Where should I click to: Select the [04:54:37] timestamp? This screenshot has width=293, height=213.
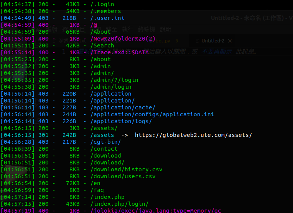tap(18, 4)
